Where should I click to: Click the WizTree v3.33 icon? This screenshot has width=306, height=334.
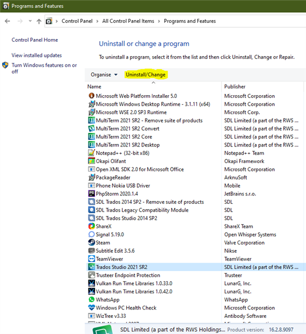pyautogui.click(x=91, y=316)
